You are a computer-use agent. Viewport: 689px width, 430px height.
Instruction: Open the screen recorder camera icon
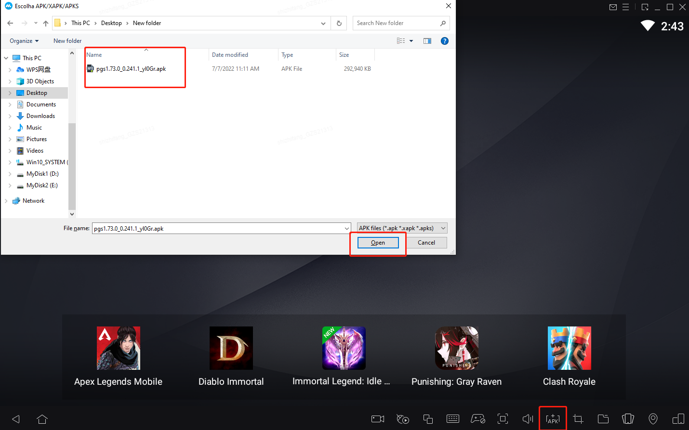click(378, 419)
